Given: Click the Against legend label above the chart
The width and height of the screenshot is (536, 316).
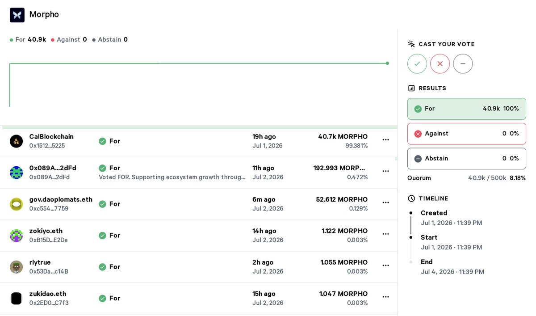Looking at the screenshot, I should (69, 39).
